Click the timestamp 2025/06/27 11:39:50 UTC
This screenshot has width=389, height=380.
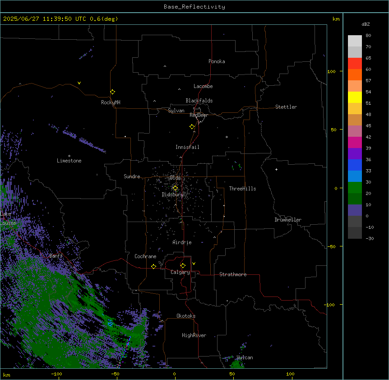tap(44, 19)
